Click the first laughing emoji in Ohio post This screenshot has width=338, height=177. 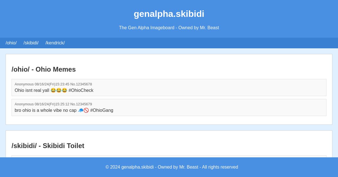coord(53,90)
